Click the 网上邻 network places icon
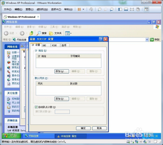The height and width of the screenshot is (145, 163). [x=9, y=103]
